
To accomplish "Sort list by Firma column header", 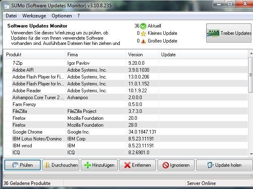I will (95, 55).
